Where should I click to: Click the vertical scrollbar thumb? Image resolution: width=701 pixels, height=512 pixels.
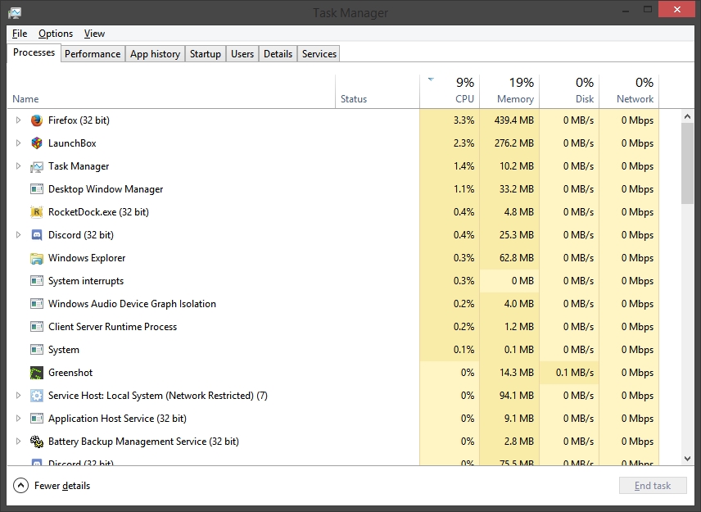pyautogui.click(x=687, y=163)
